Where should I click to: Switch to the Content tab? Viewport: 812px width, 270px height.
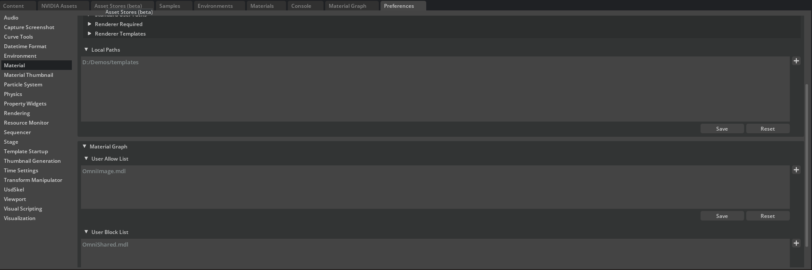click(18, 6)
